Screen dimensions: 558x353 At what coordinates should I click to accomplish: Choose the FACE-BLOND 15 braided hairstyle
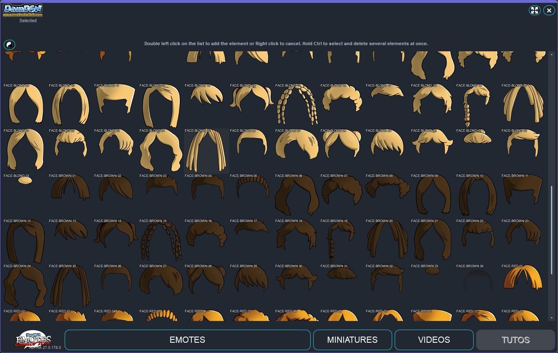(296, 104)
